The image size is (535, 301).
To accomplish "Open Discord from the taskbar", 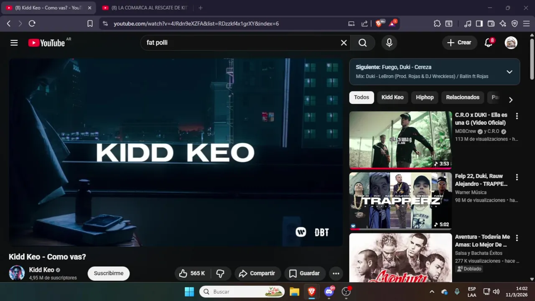I will 329,291.
